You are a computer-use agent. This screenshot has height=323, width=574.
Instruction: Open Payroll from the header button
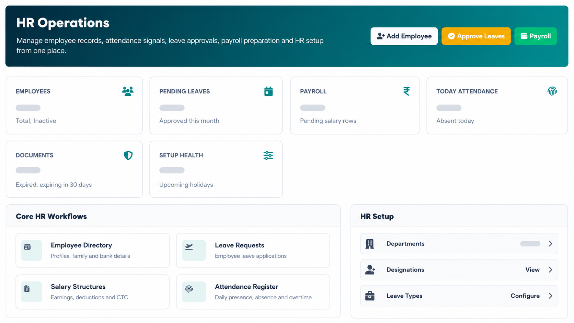(x=536, y=36)
